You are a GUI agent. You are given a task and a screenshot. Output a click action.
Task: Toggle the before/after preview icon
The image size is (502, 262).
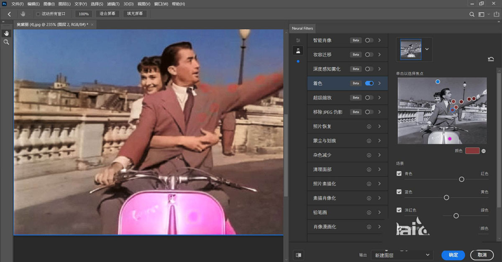[298, 254]
